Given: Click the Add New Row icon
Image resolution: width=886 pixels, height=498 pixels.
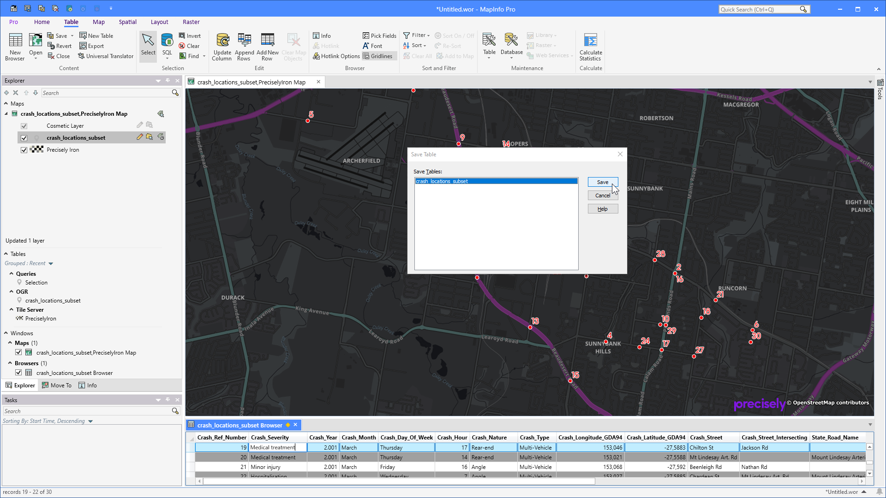Looking at the screenshot, I should tap(267, 46).
